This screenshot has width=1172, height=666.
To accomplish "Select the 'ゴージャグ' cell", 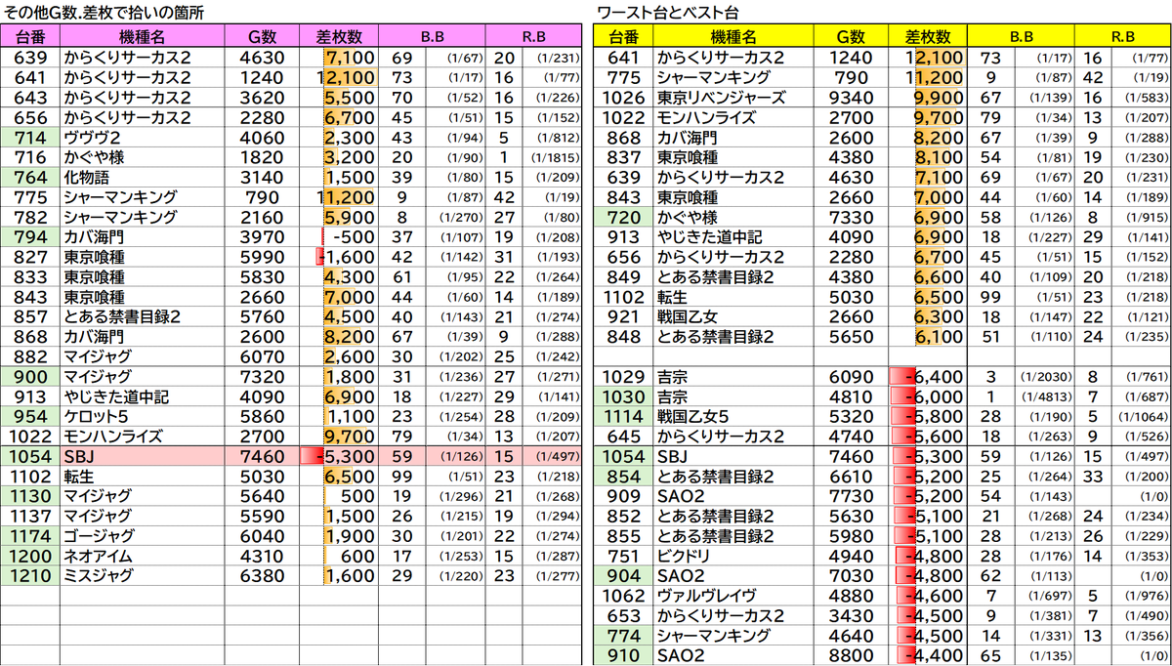I will tap(142, 535).
